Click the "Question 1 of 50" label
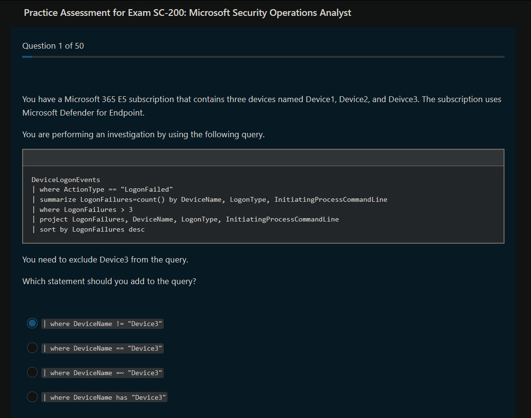This screenshot has width=531, height=418. point(53,46)
